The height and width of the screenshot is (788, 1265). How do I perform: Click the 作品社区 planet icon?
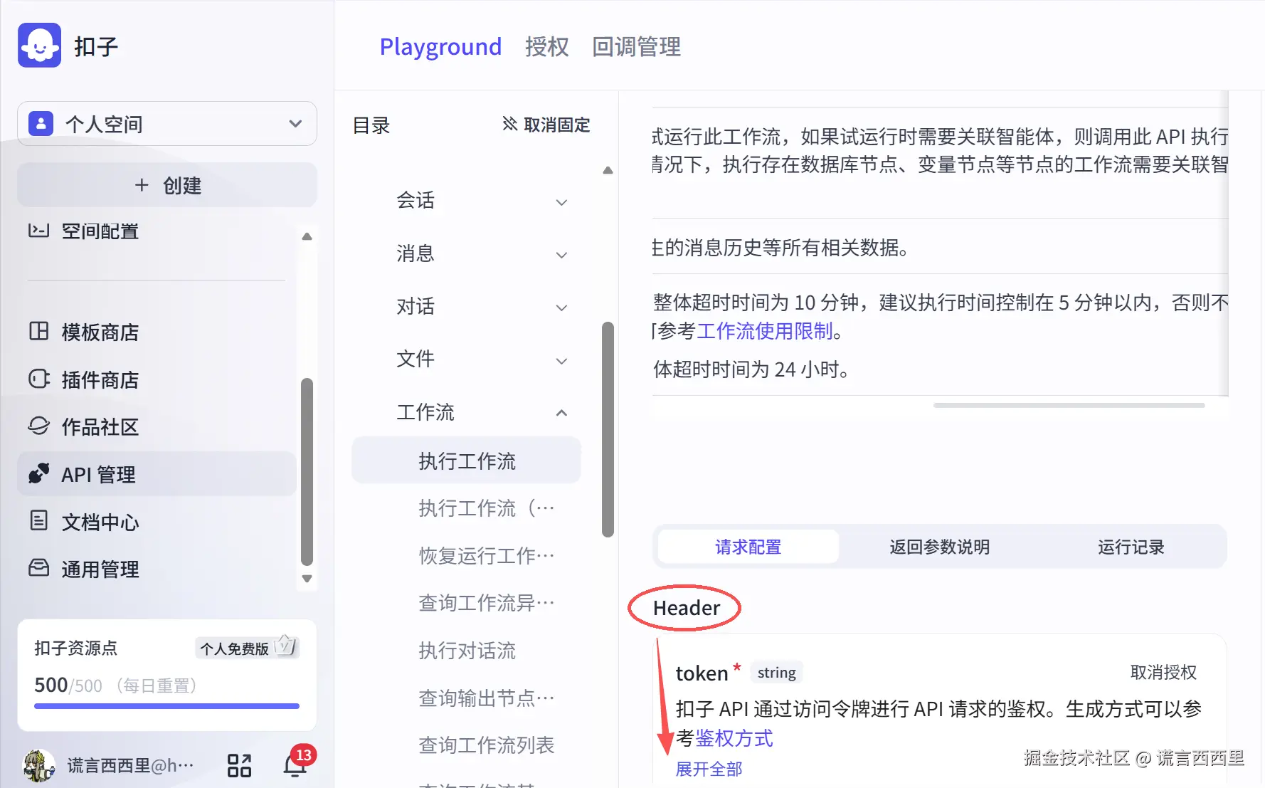(x=38, y=426)
